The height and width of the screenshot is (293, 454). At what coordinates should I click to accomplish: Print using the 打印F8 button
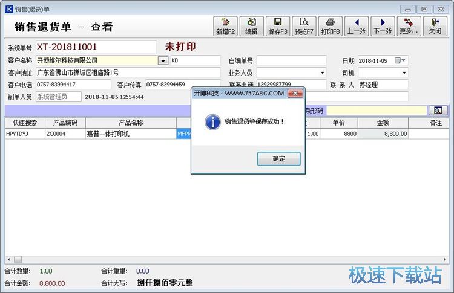point(331,27)
